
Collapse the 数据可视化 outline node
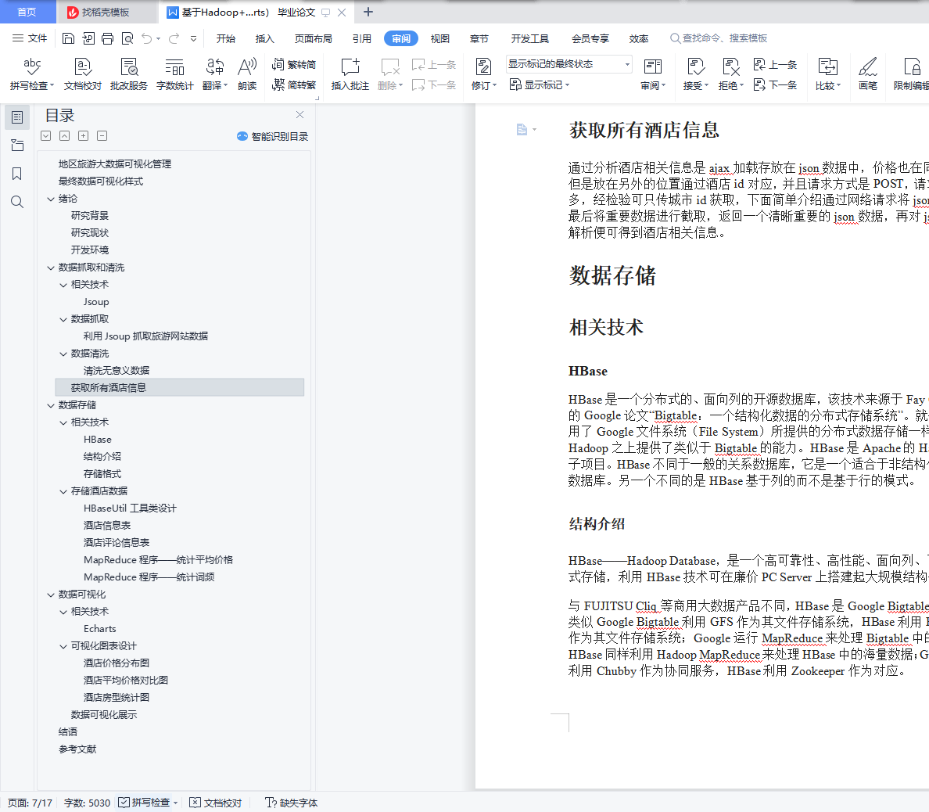click(50, 595)
